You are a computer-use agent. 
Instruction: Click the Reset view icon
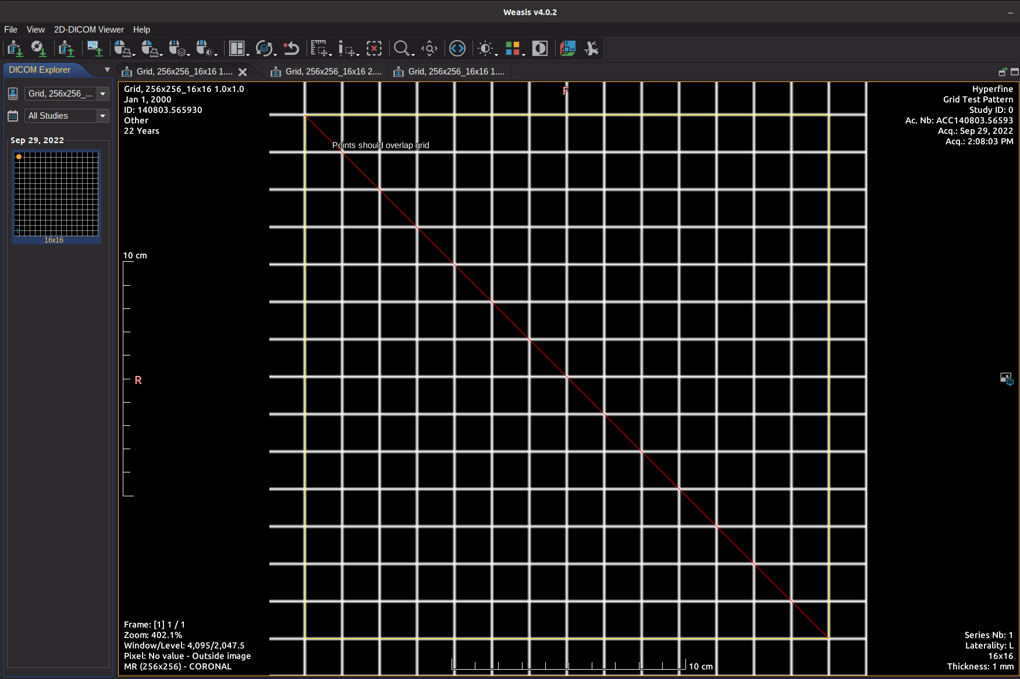(292, 49)
